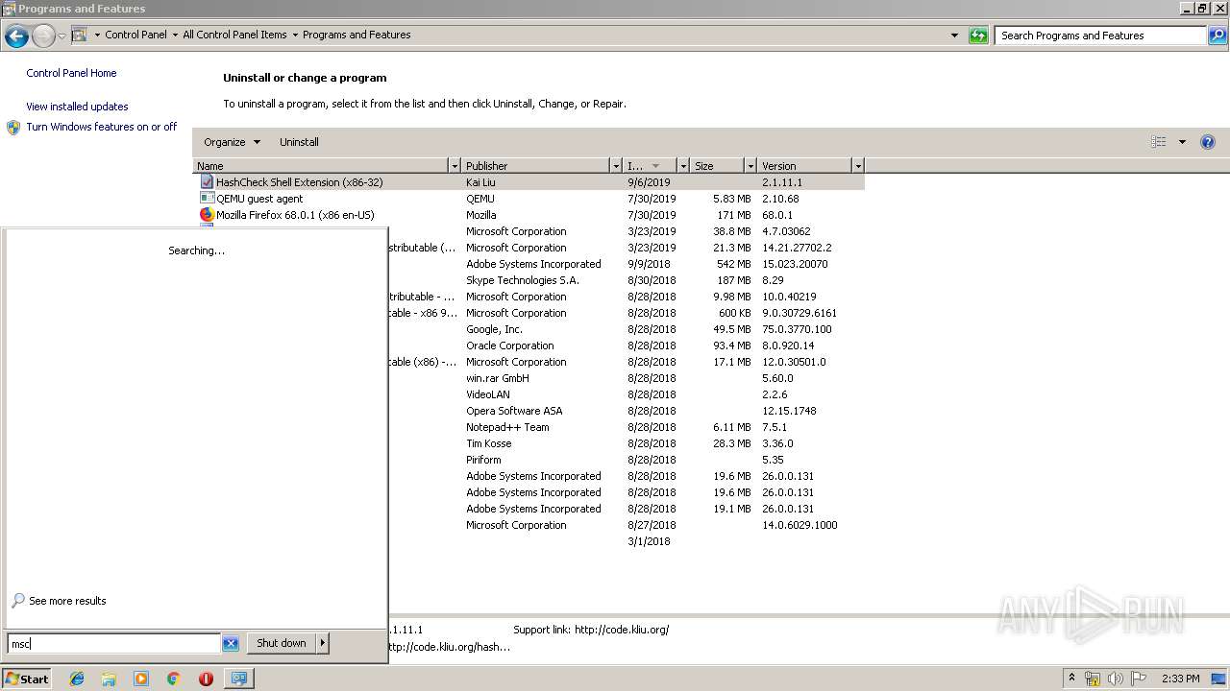Open Google Chrome from the taskbar
This screenshot has height=691, width=1230.
pyautogui.click(x=174, y=679)
